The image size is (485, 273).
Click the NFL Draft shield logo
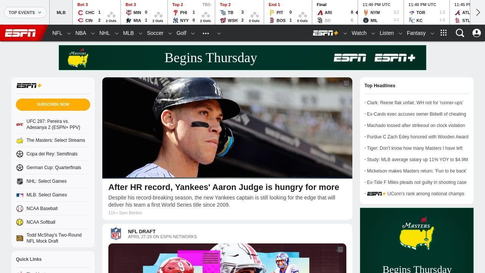point(116,234)
